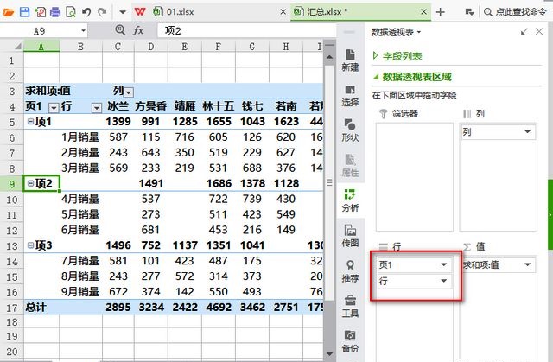Collapse the 项1 group in pivot table
The width and height of the screenshot is (553, 362).
31,122
